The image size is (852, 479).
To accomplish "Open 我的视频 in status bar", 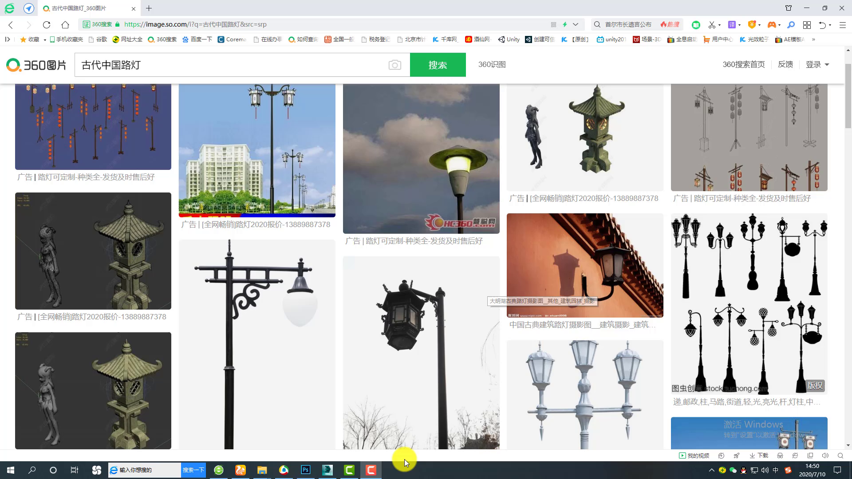I will tap(694, 455).
